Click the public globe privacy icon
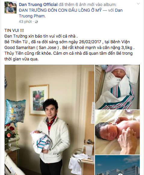144x175 pixels. [x=36, y=22]
